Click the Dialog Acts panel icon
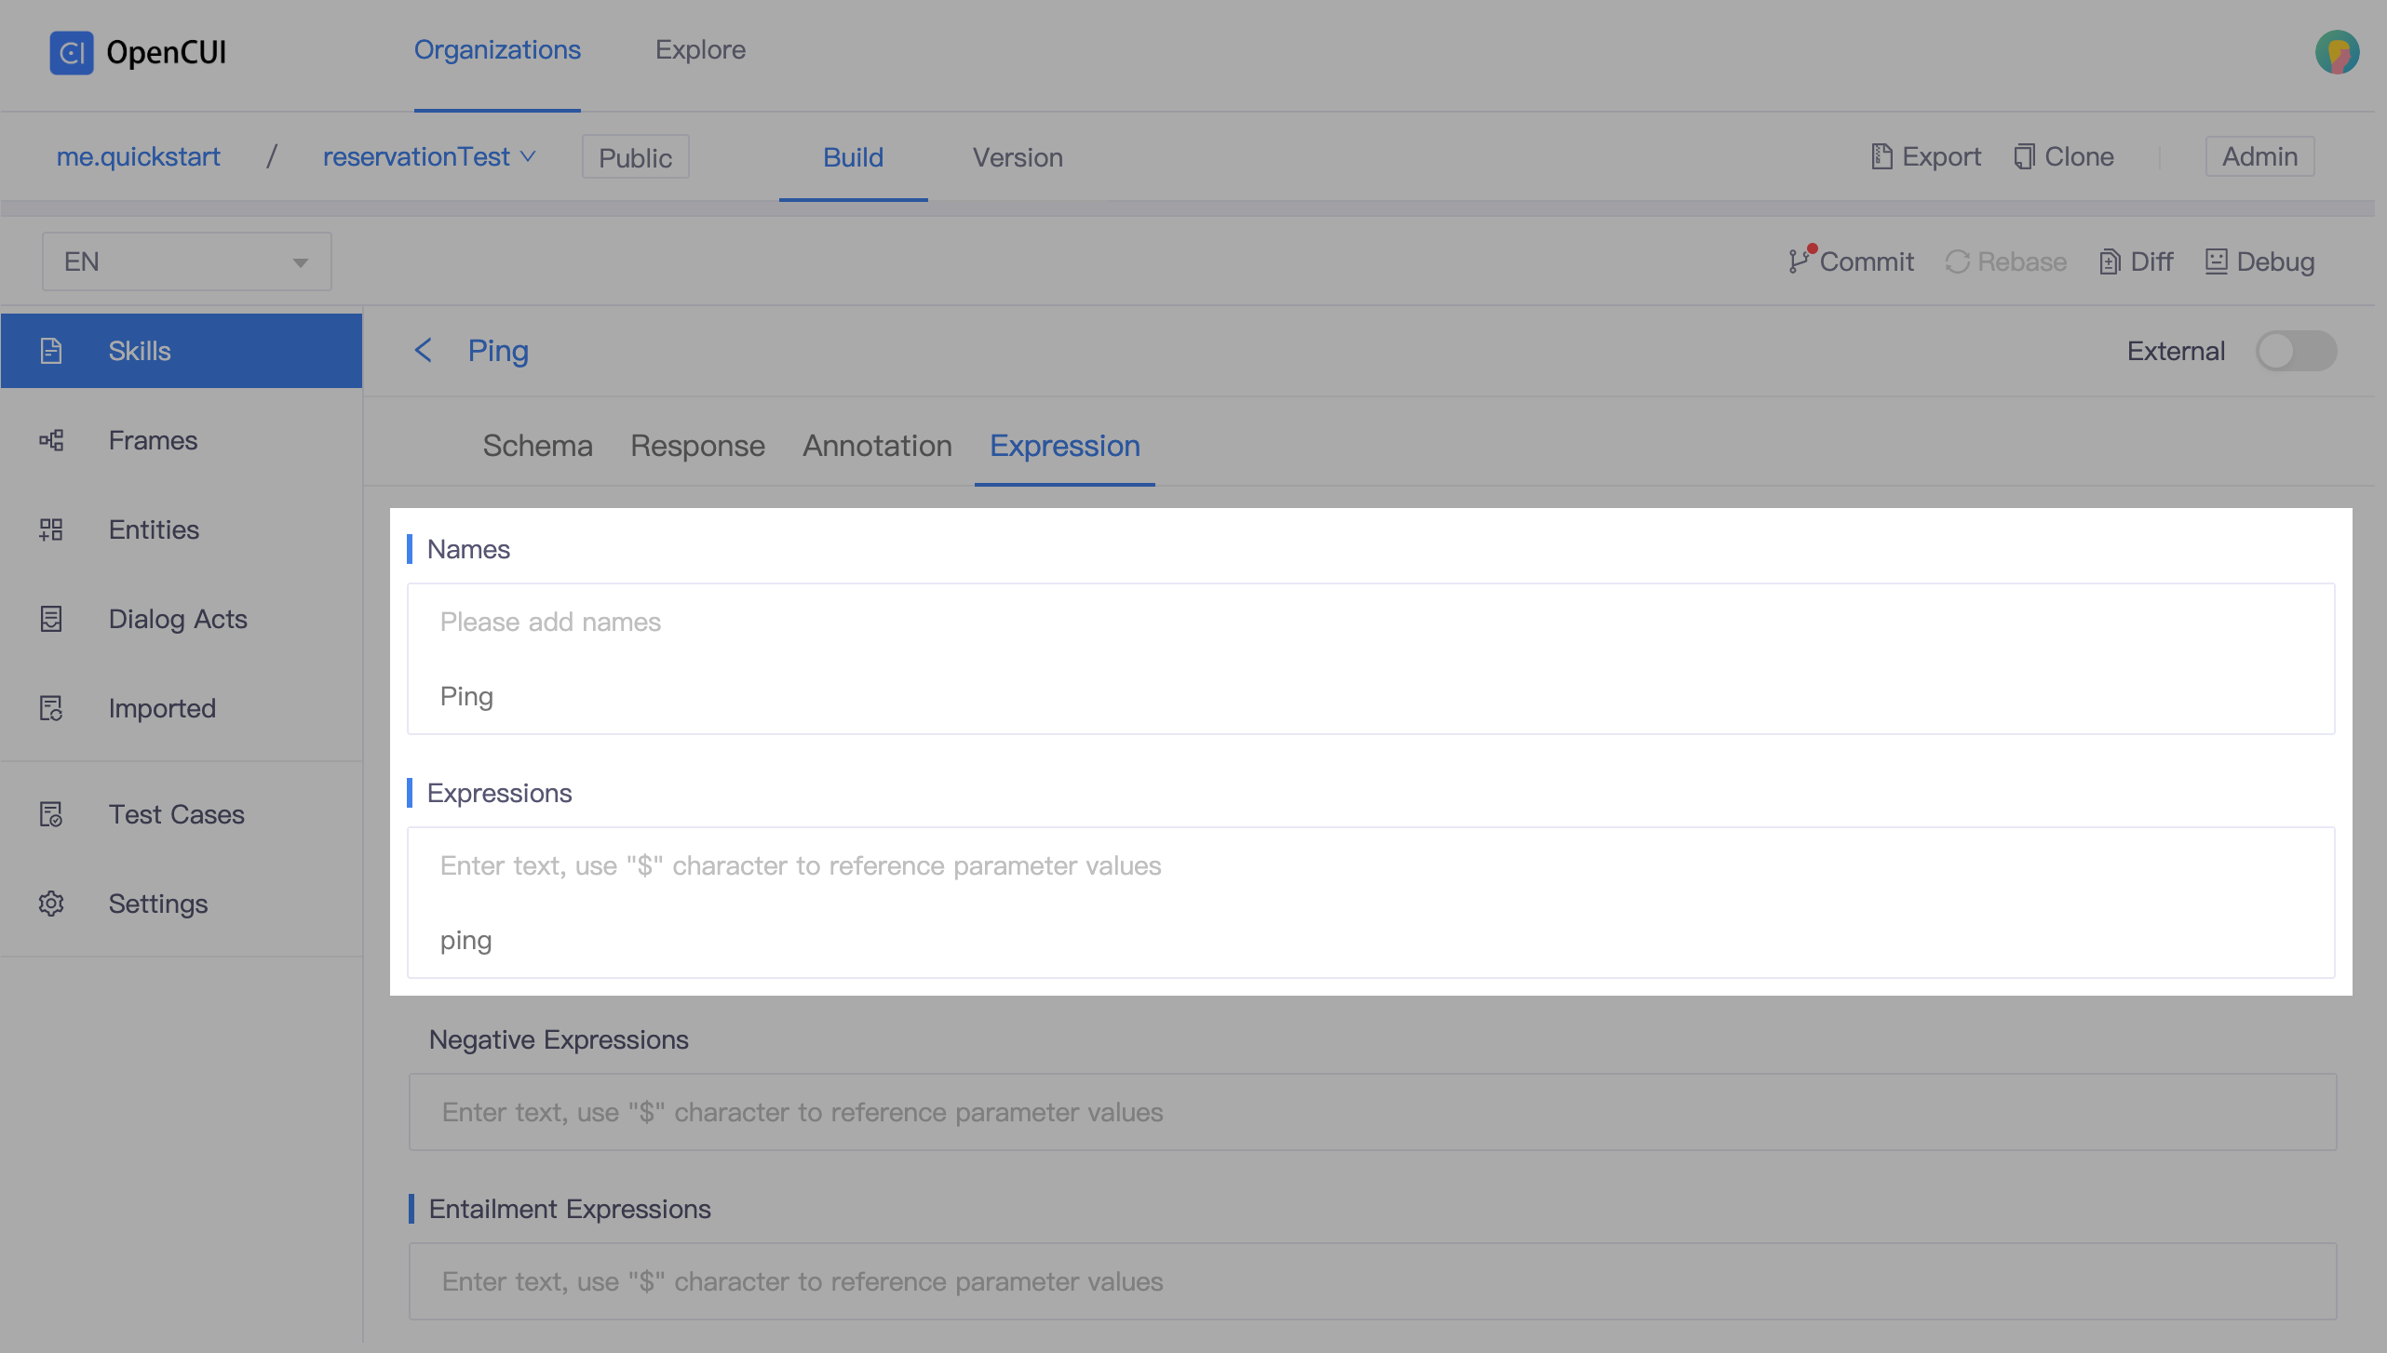This screenshot has height=1353, width=2387. coord(51,619)
